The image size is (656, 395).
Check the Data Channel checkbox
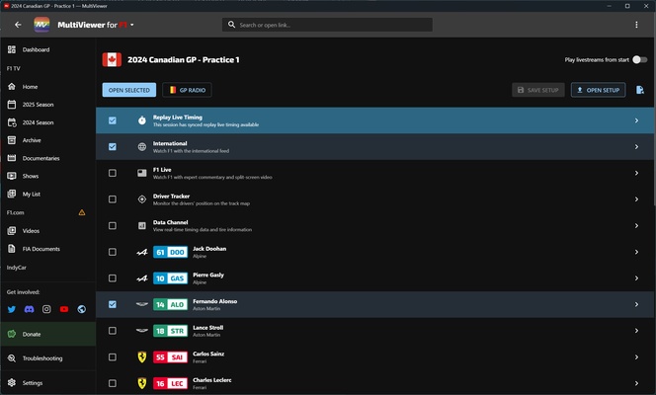click(112, 226)
